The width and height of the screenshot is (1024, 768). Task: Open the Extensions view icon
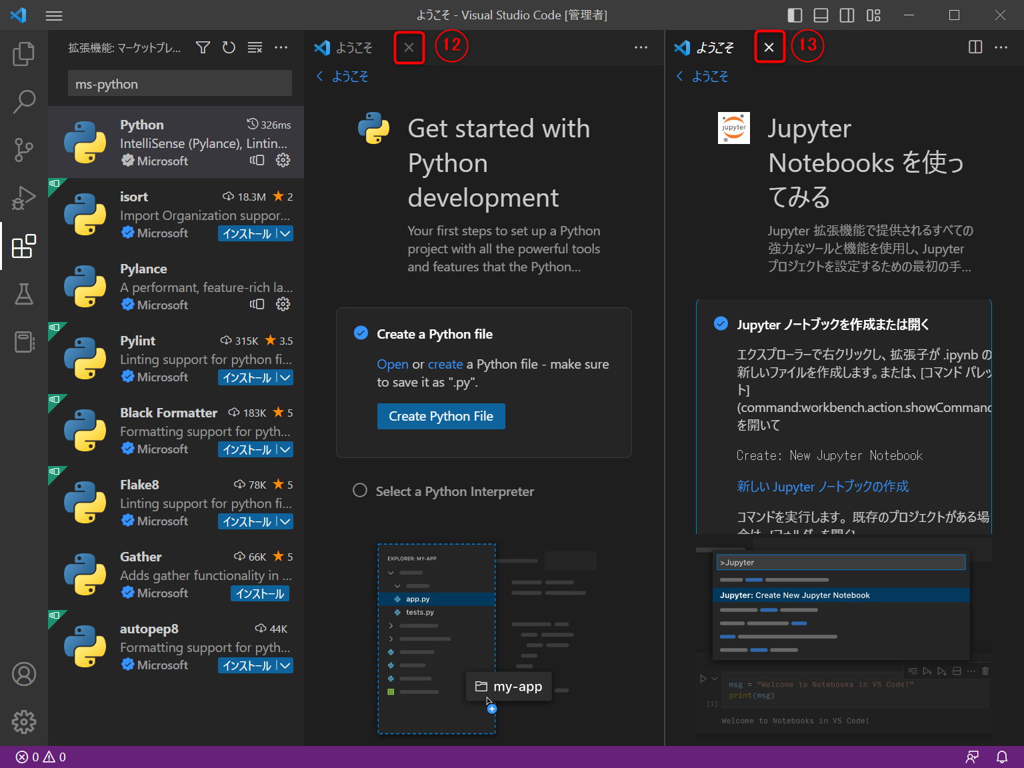click(x=24, y=246)
